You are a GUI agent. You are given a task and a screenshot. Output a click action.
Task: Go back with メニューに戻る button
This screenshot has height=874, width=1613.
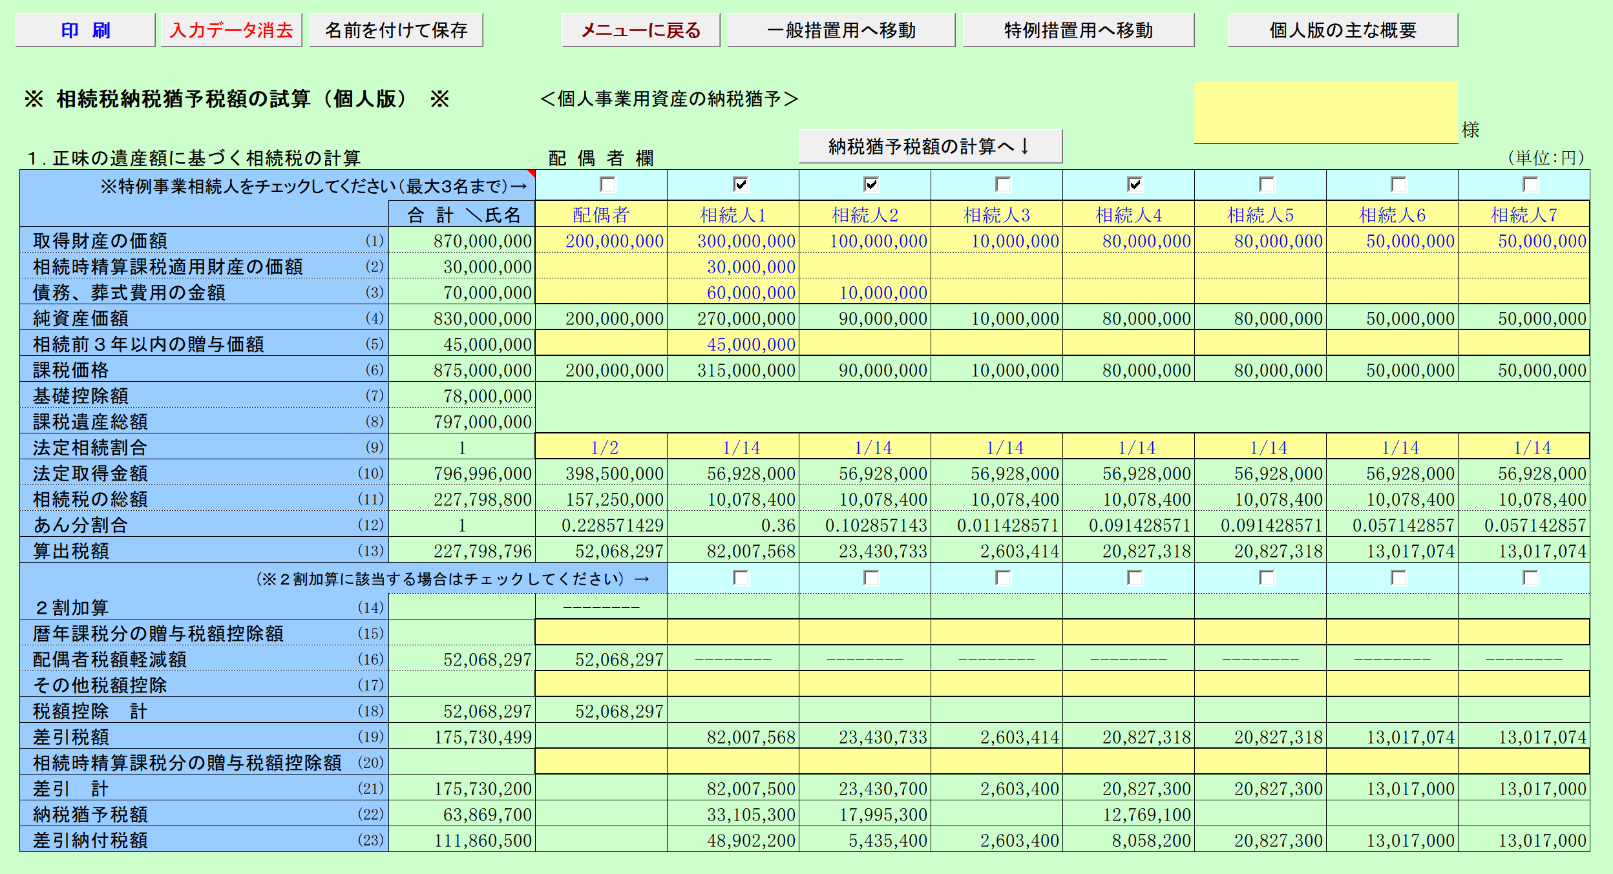pos(641,30)
